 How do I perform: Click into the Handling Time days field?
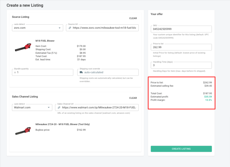[x=181, y=65]
